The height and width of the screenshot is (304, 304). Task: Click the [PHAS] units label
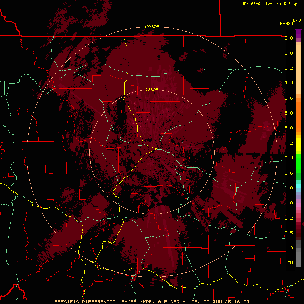pos(285,23)
